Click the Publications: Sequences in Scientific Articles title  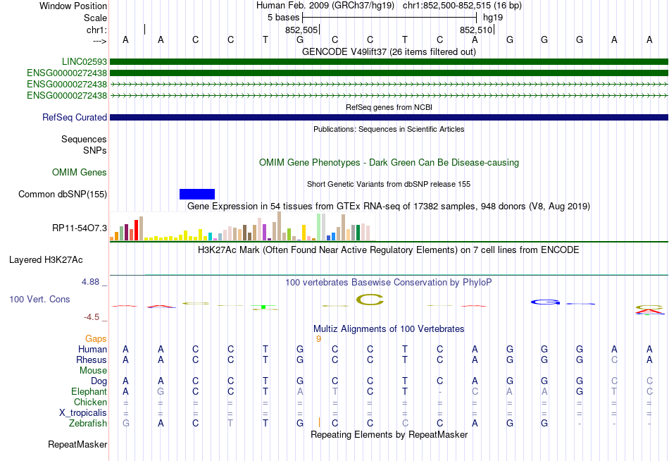pos(389,129)
